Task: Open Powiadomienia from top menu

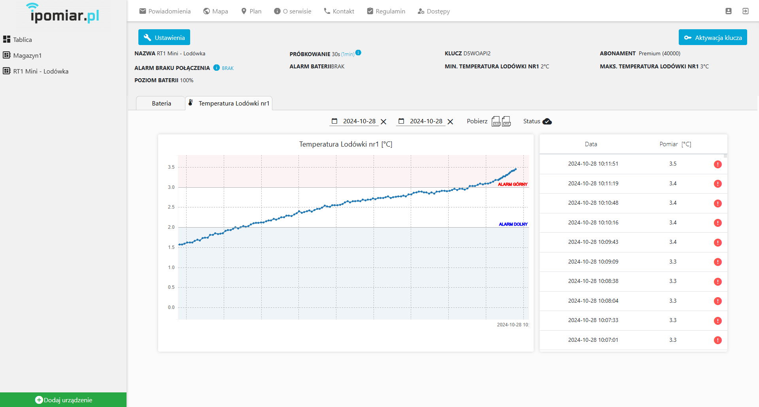Action: 165,11
